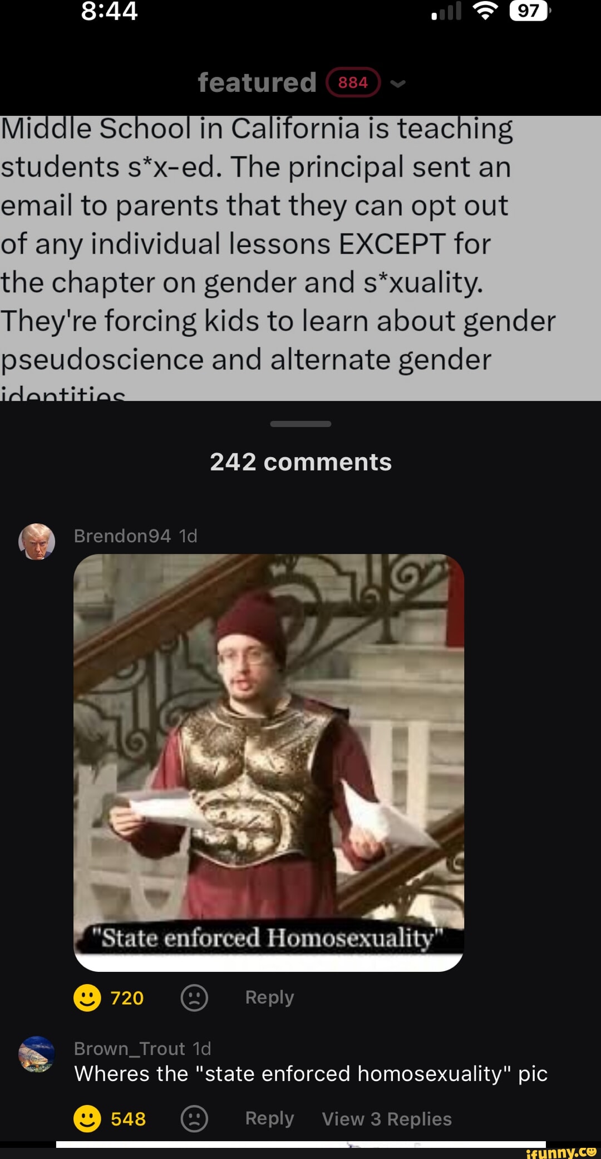Viewport: 601px width, 1159px height.
Task: Select the 242 comments header
Action: pos(300,461)
